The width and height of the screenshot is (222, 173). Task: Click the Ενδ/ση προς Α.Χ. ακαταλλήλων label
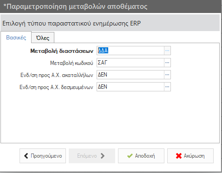pos(57,75)
